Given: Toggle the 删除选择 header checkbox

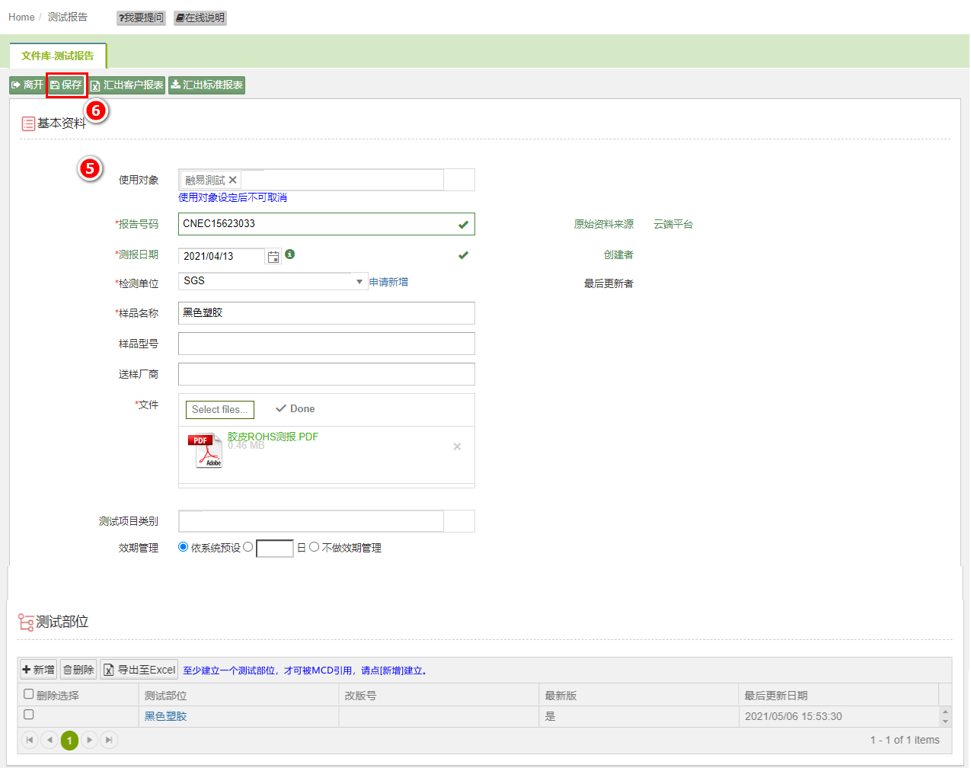Looking at the screenshot, I should pyautogui.click(x=29, y=694).
